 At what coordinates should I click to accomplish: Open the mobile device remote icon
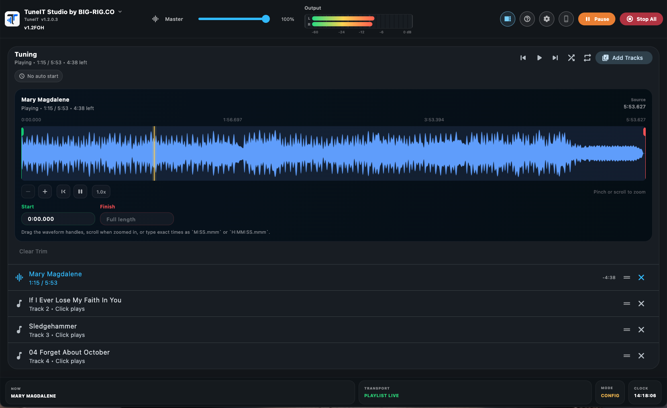pos(566,19)
